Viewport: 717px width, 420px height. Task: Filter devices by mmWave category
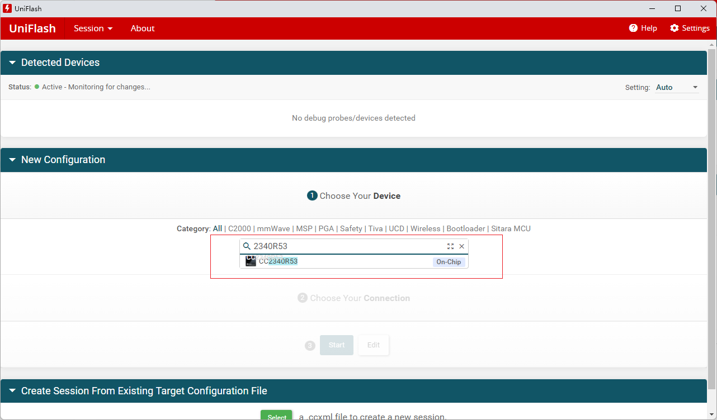pos(273,228)
